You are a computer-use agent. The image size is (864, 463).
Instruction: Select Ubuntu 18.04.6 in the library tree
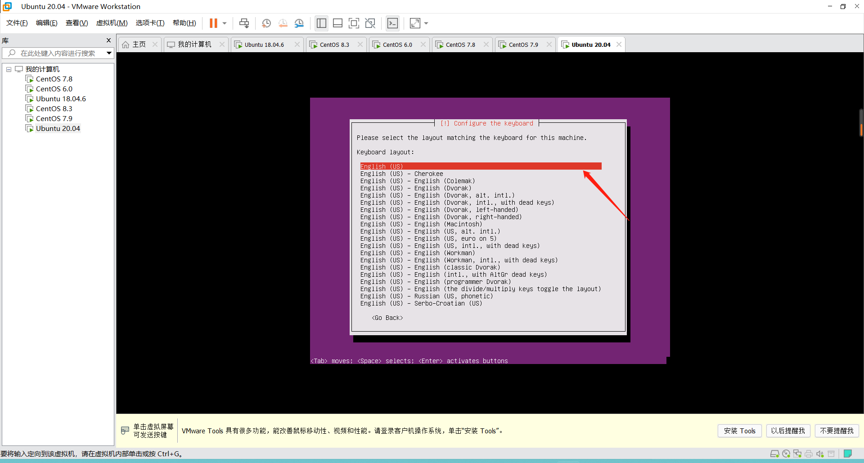[x=61, y=99]
